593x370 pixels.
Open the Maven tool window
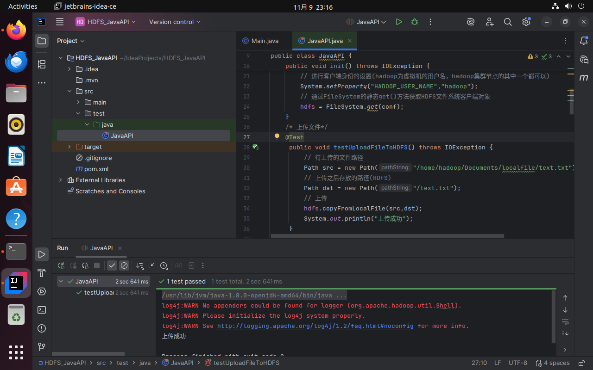(x=584, y=78)
